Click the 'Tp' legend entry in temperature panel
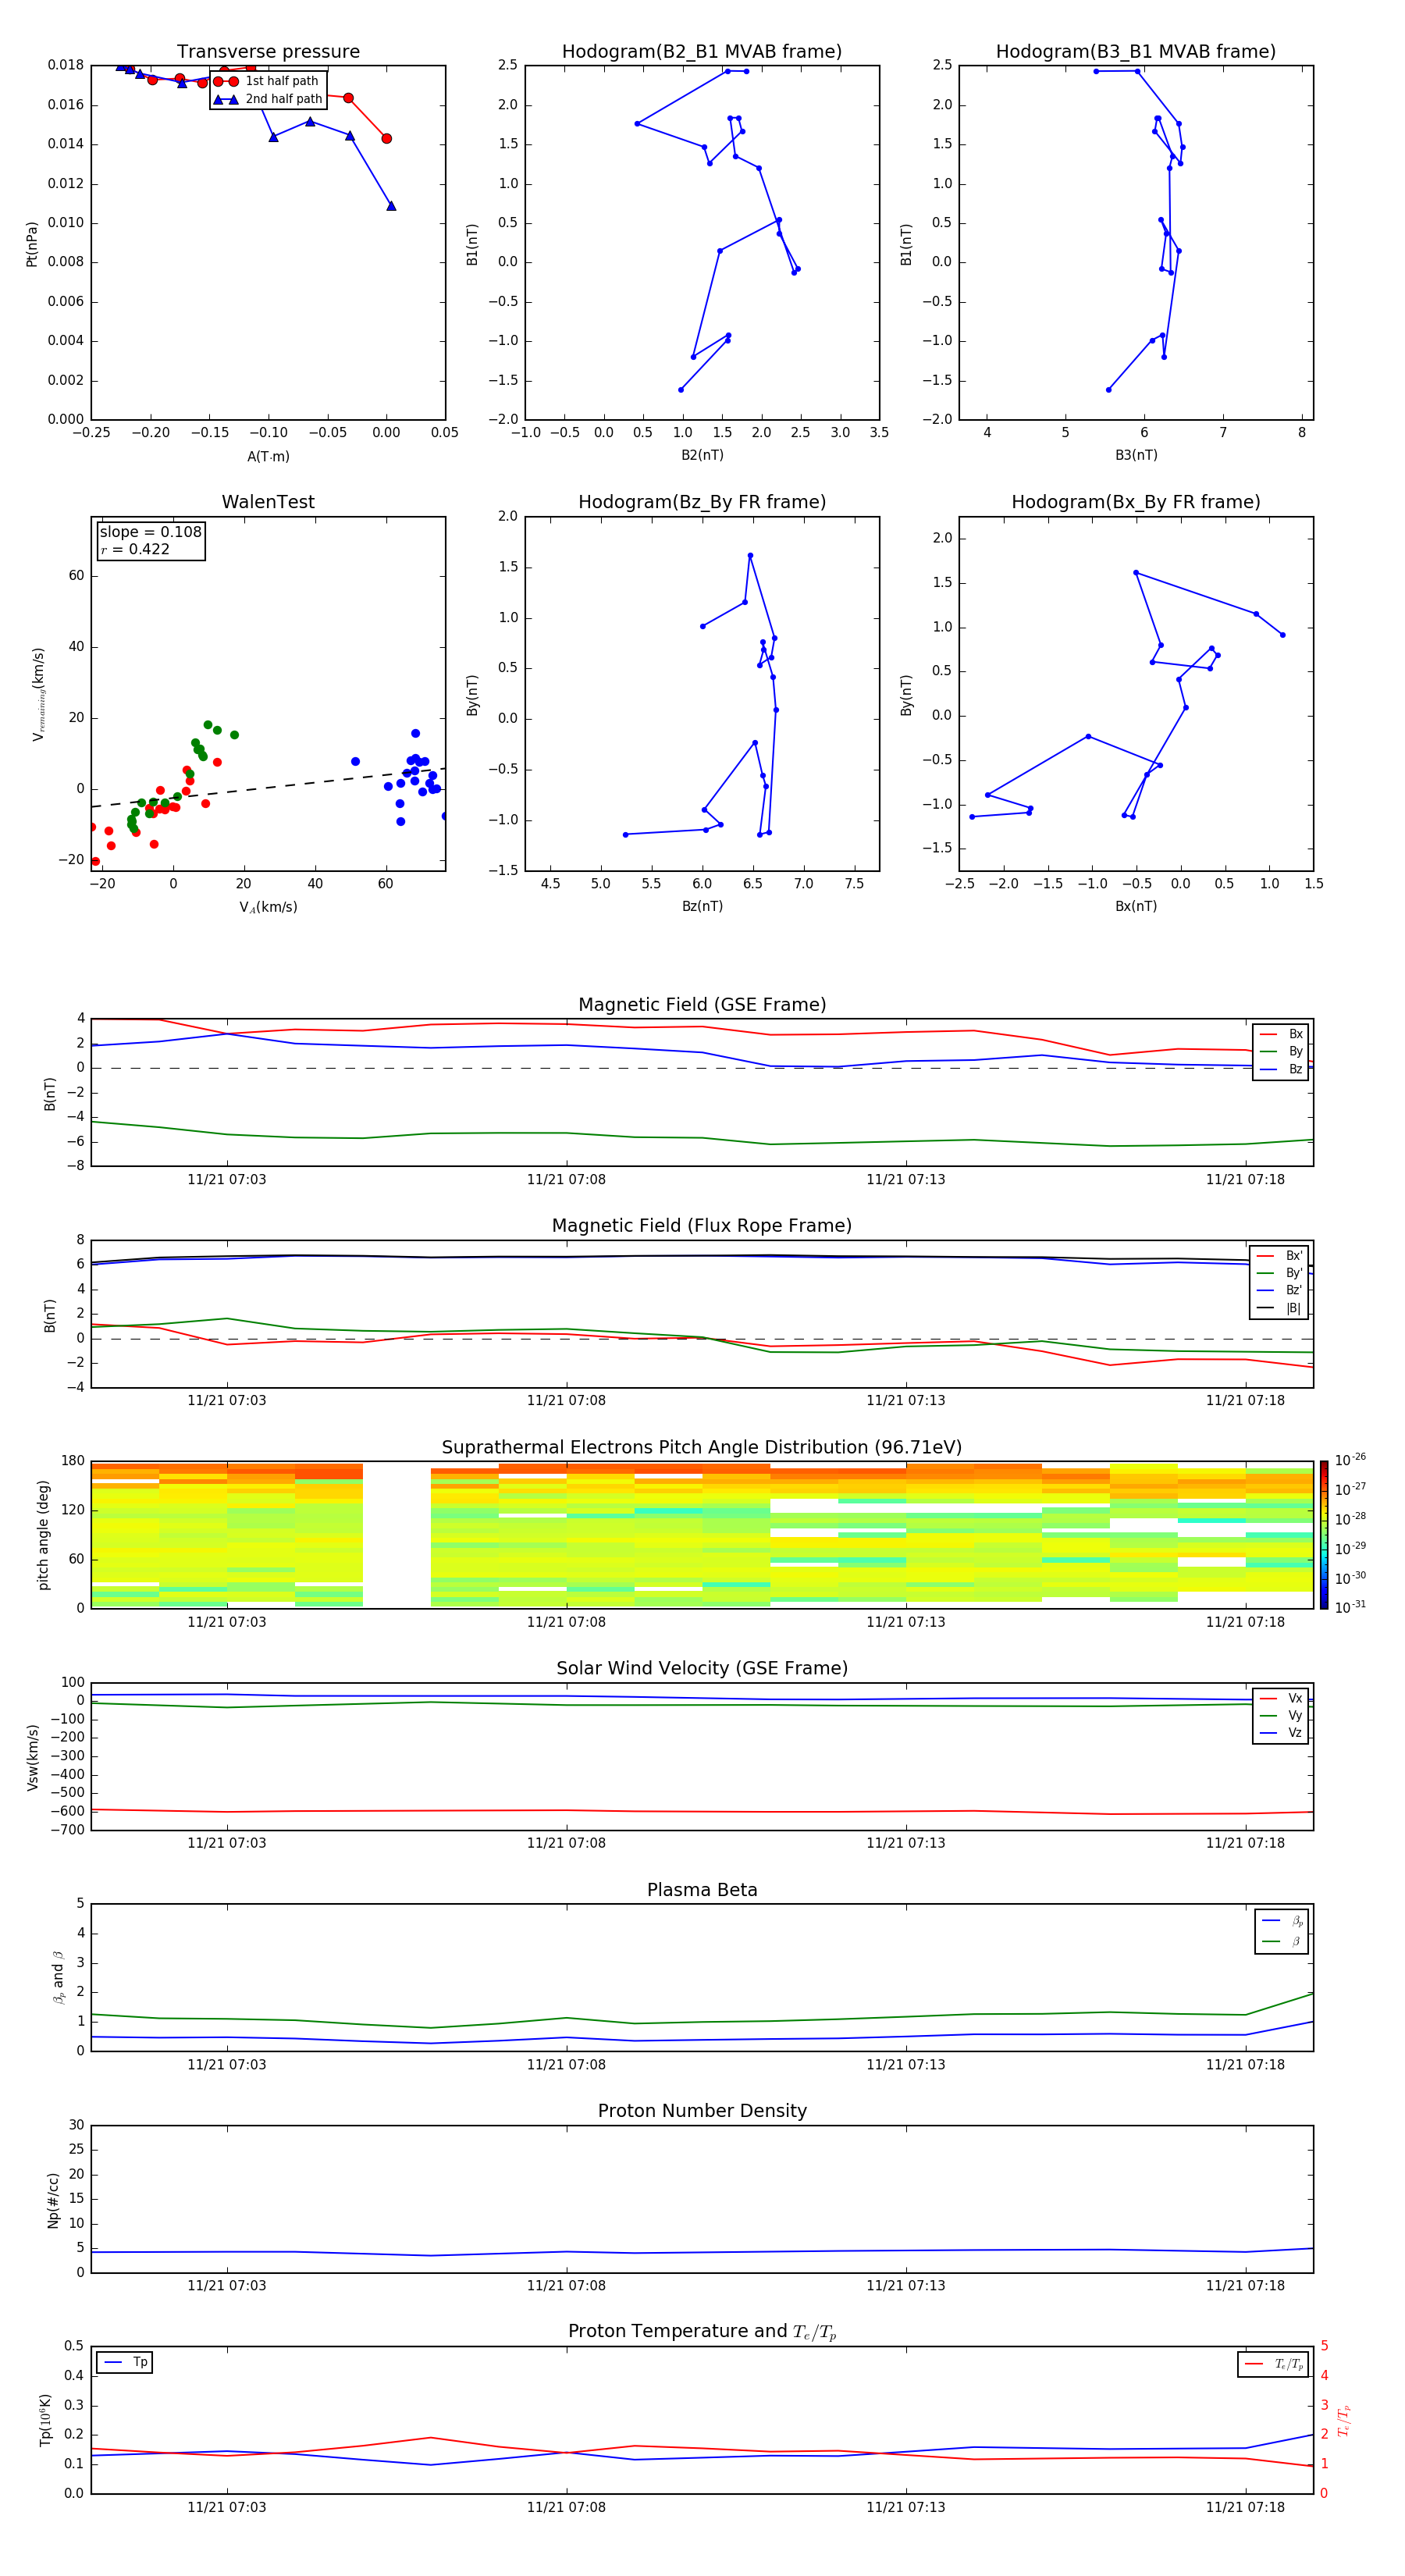The image size is (1405, 2576). (x=125, y=2362)
